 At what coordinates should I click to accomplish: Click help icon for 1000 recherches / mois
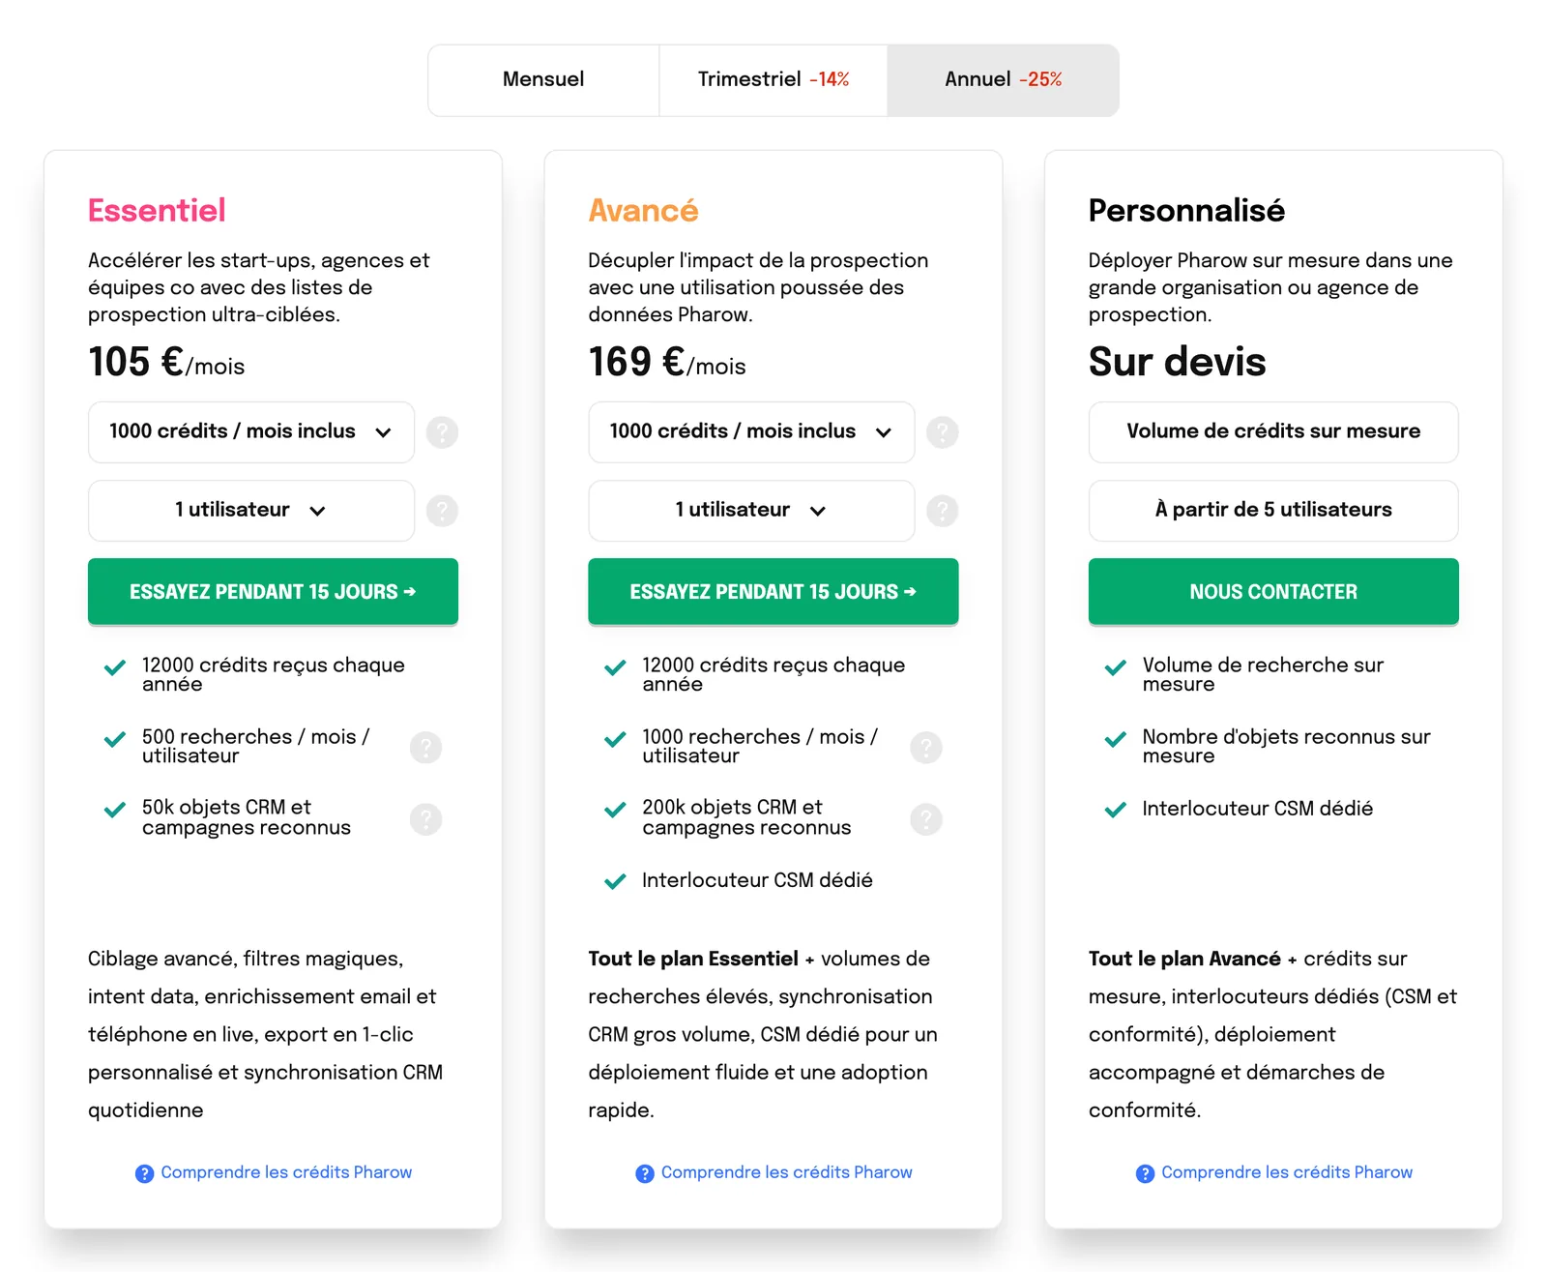[926, 747]
